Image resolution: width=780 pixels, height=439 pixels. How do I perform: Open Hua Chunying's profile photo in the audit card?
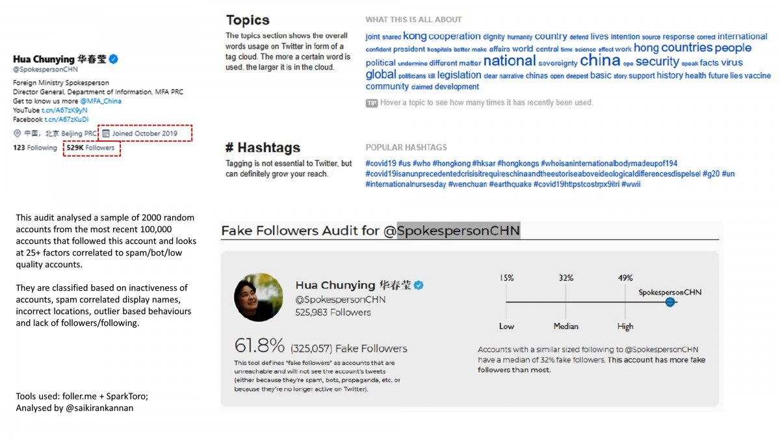pyautogui.click(x=259, y=297)
